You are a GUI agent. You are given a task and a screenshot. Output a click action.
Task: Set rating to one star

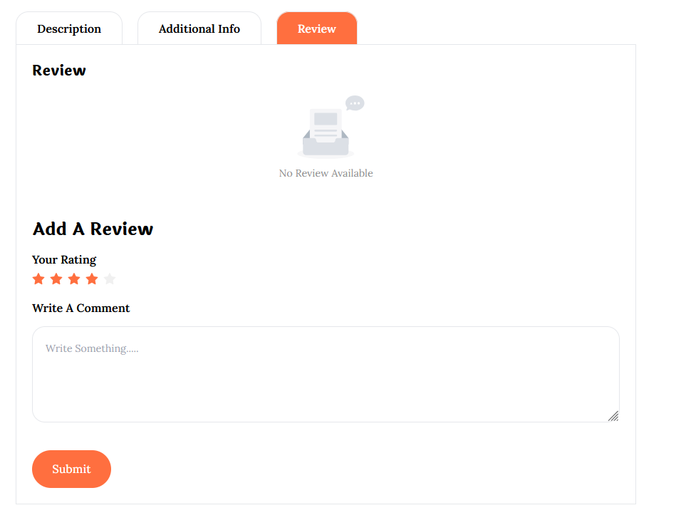[x=38, y=279]
